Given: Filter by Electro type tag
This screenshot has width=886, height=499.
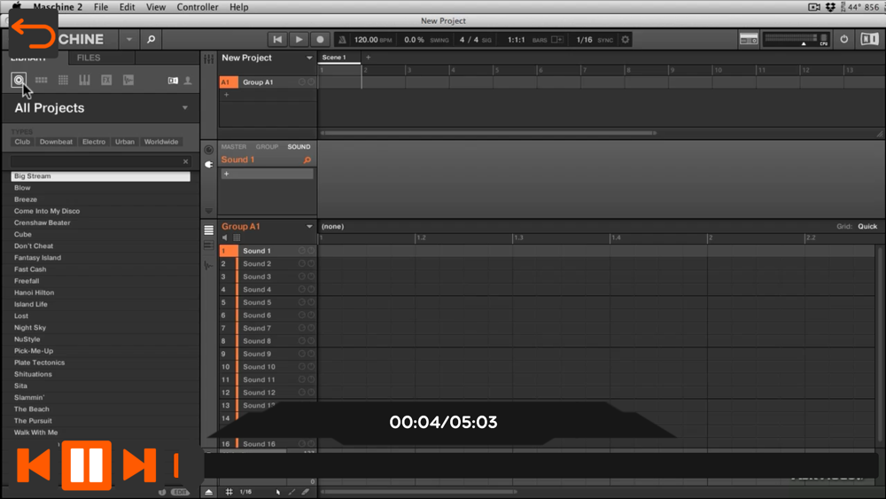Looking at the screenshot, I should (x=94, y=142).
